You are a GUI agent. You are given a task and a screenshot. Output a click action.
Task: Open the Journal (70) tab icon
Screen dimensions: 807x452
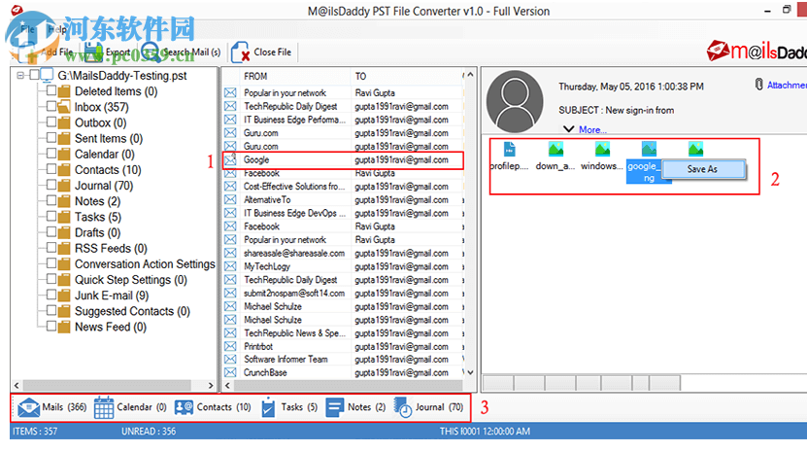403,407
